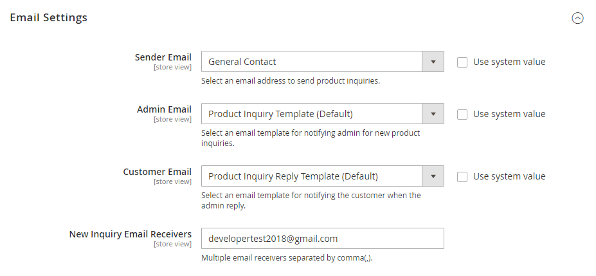Click the 'Multiple email receivers' help note

(287, 258)
